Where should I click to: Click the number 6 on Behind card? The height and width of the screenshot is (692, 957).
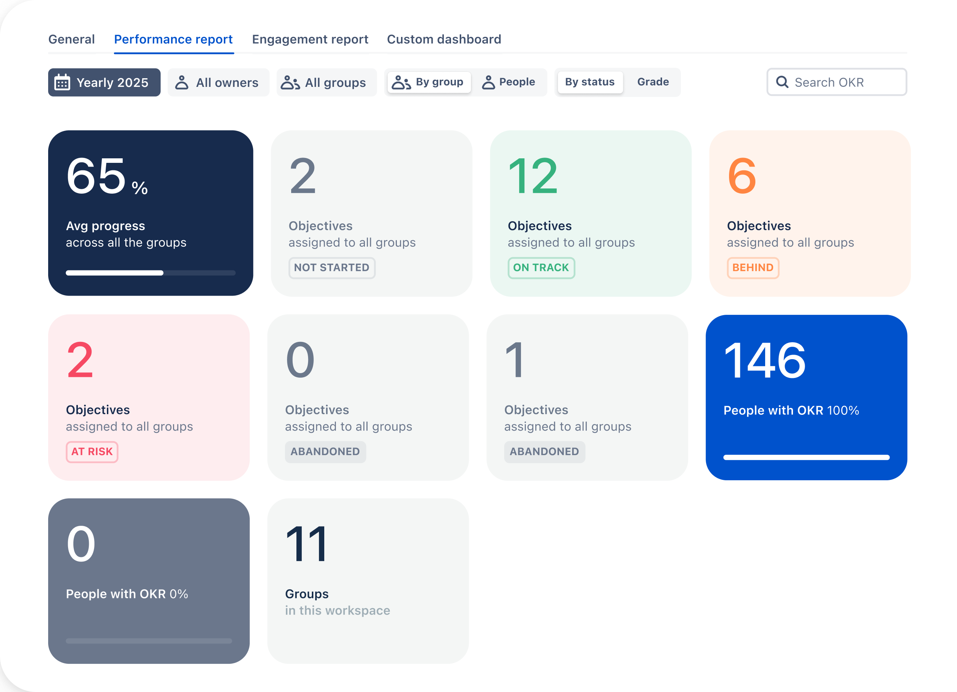[x=742, y=176]
